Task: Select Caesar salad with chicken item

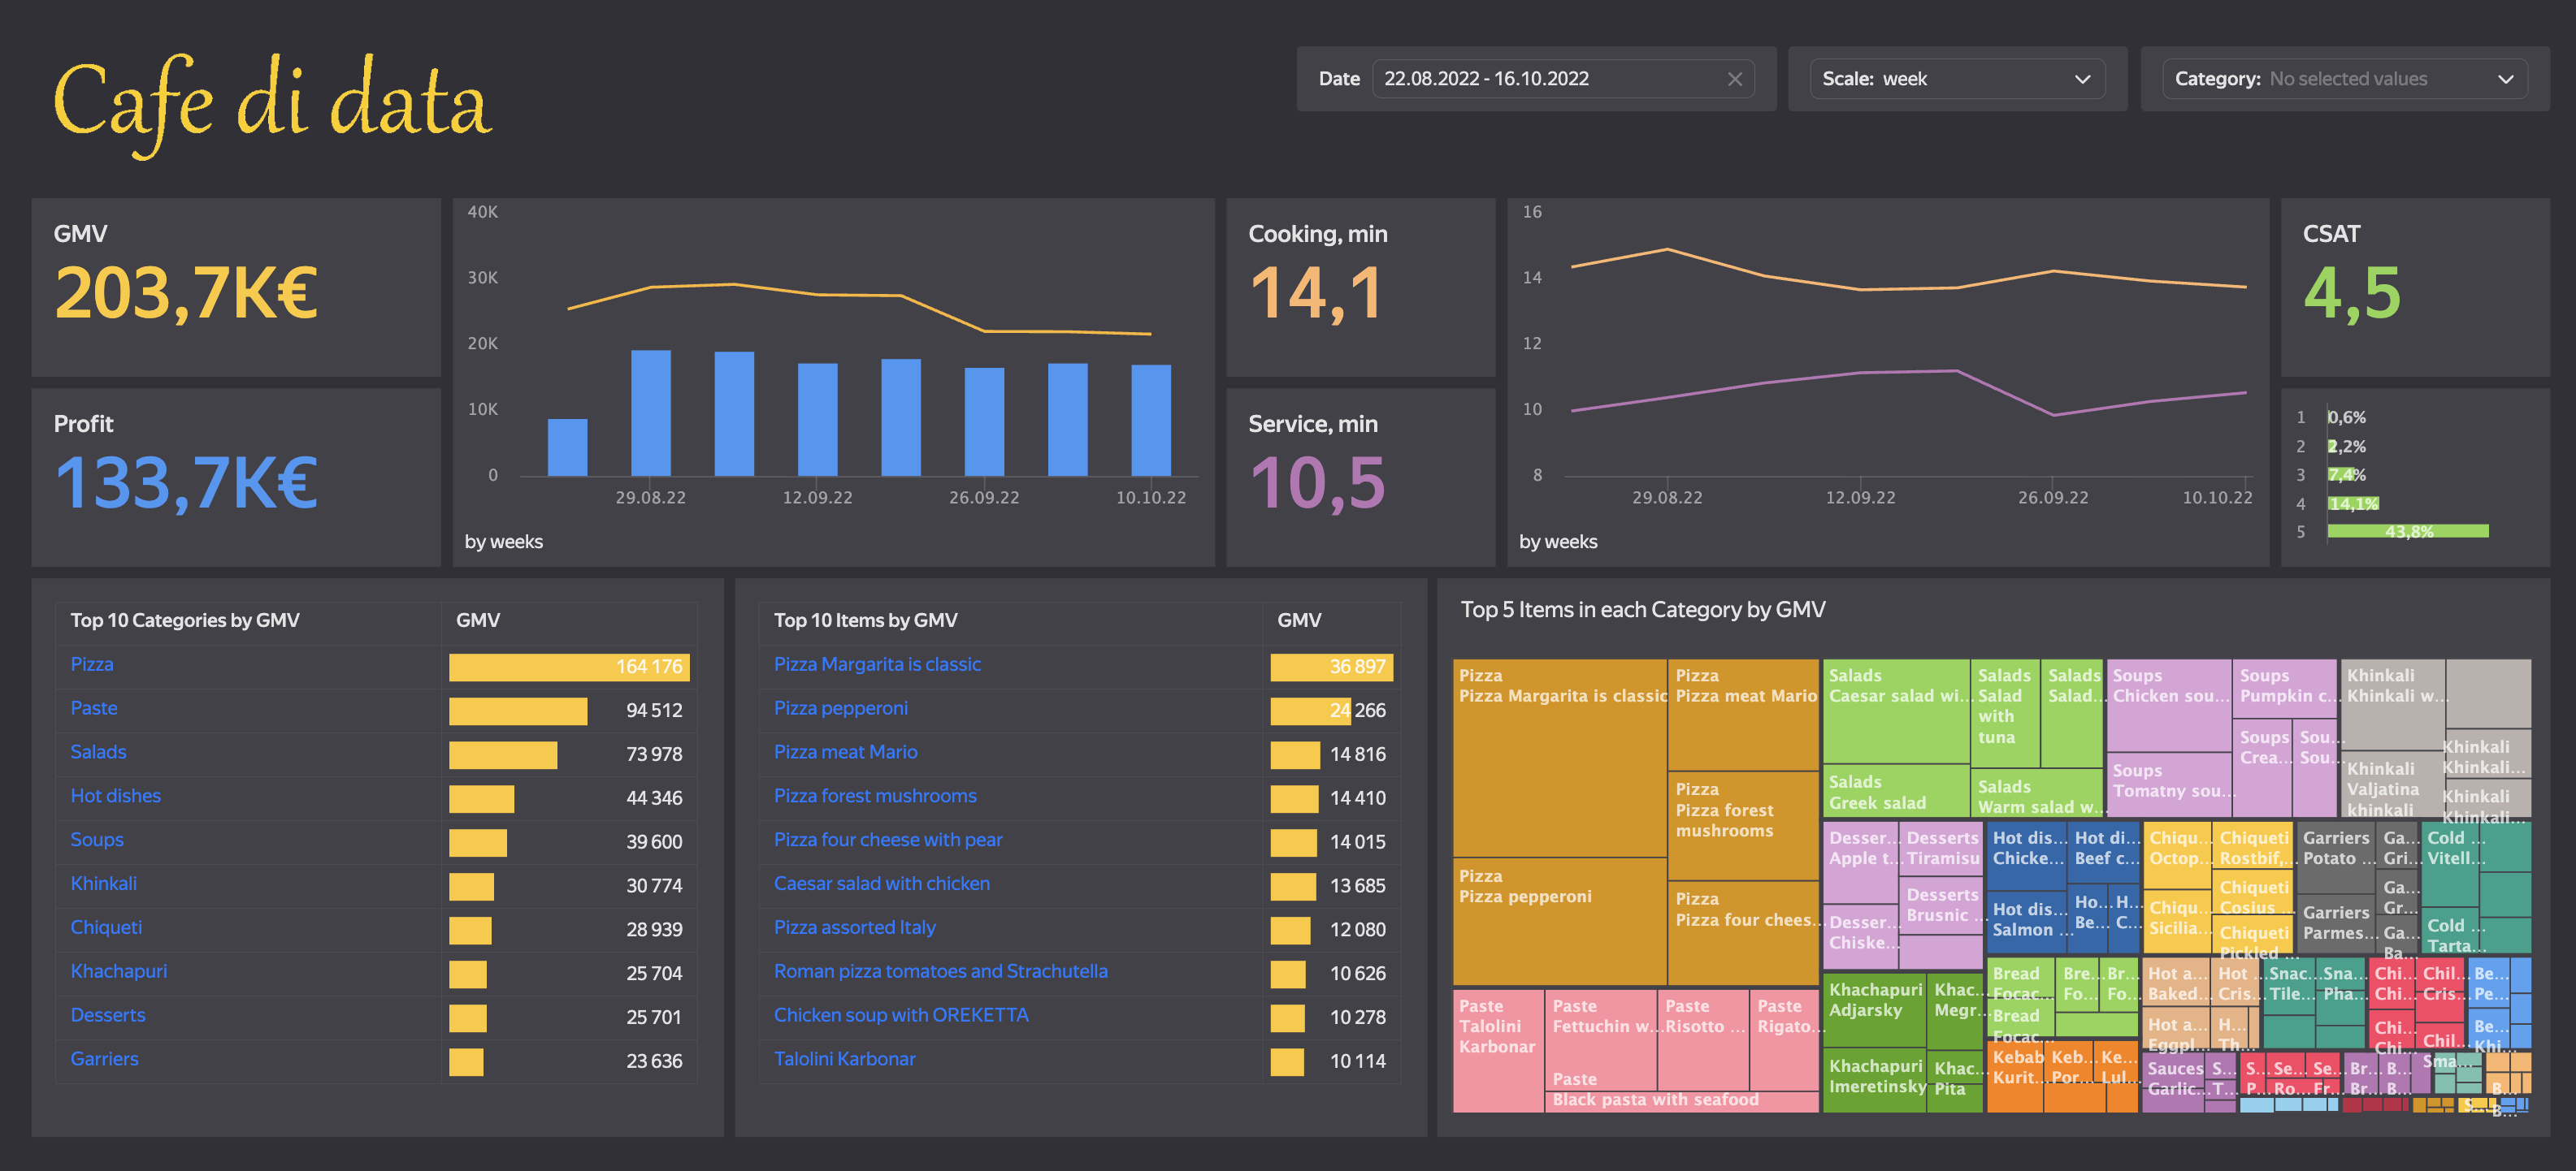Action: (881, 884)
